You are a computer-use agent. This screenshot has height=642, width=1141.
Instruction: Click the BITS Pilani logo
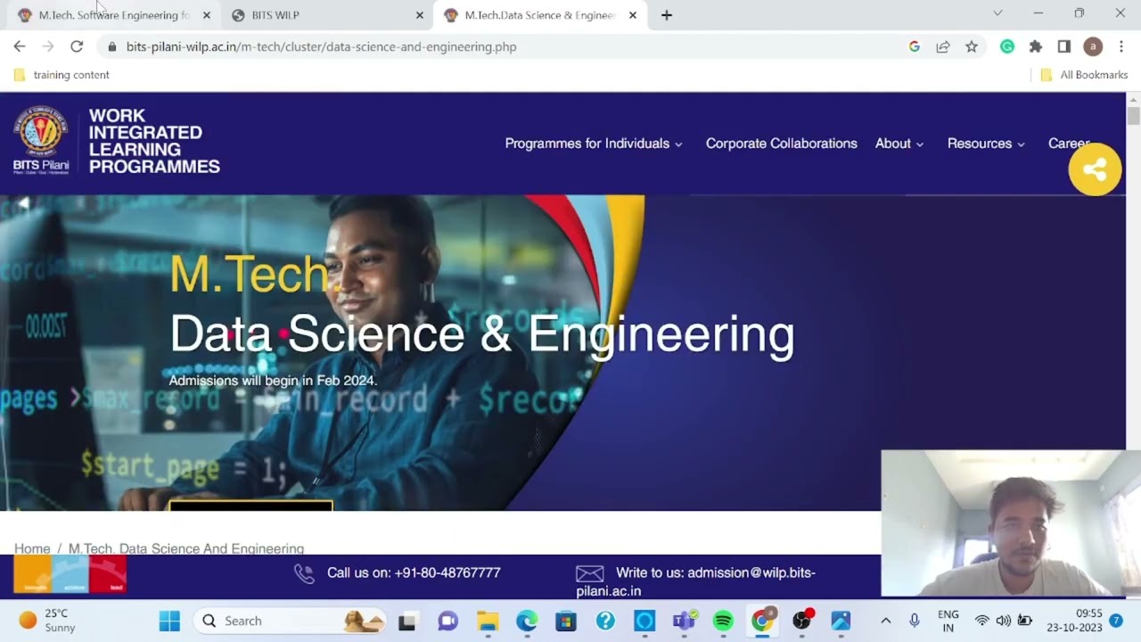click(41, 140)
